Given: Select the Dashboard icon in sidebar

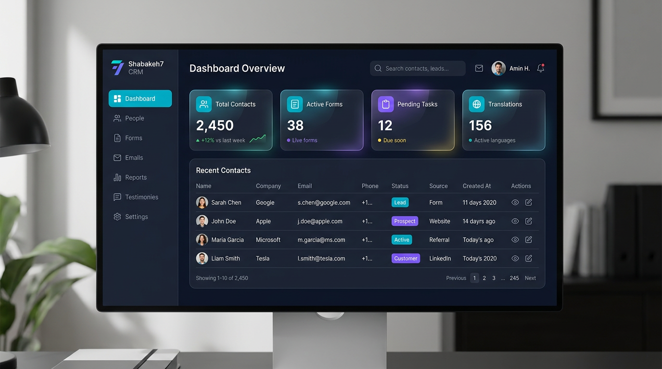Looking at the screenshot, I should [117, 98].
